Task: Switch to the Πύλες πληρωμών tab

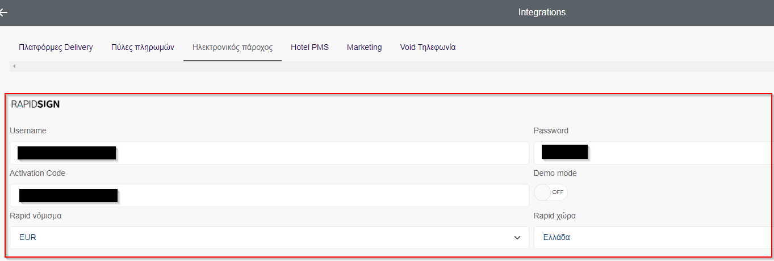Action: tap(143, 47)
